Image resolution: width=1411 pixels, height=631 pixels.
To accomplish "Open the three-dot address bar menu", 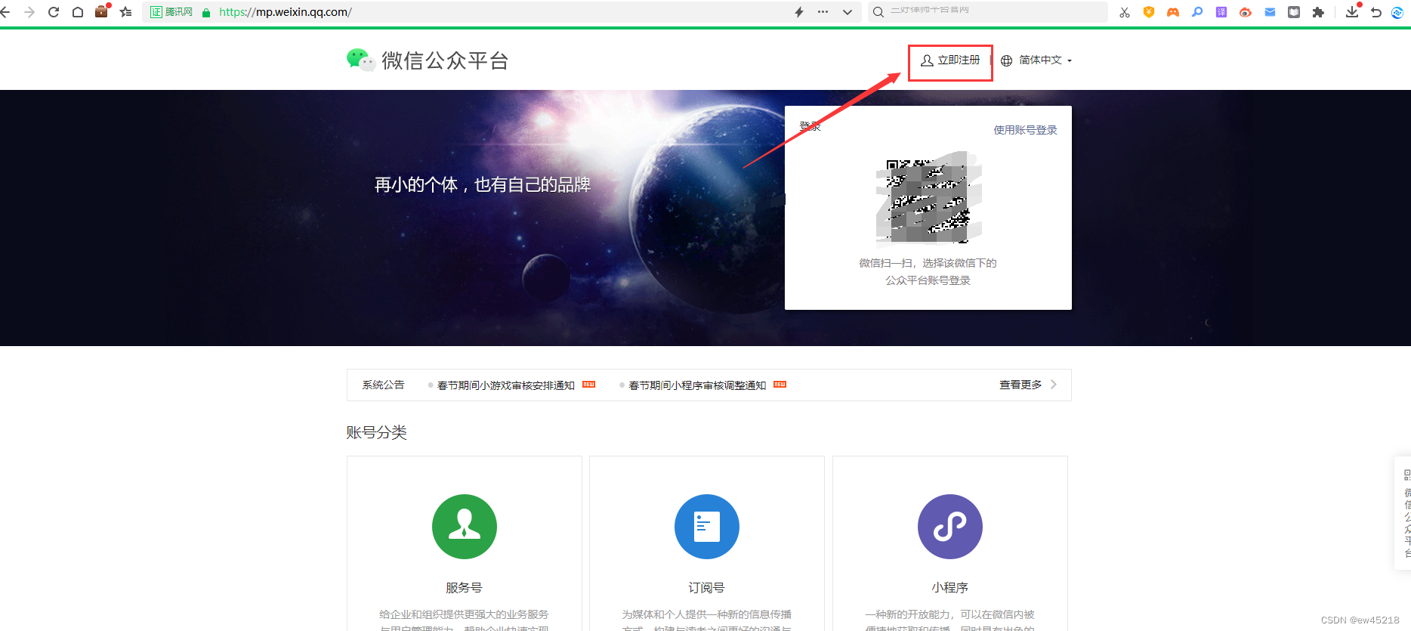I will (x=823, y=12).
